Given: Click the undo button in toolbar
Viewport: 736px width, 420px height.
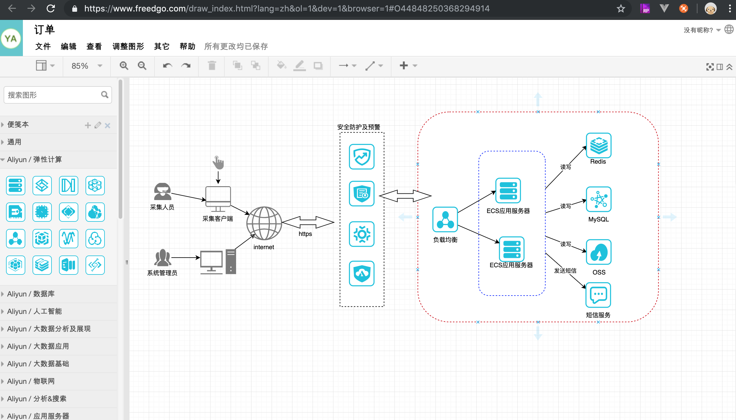Looking at the screenshot, I should click(x=168, y=65).
